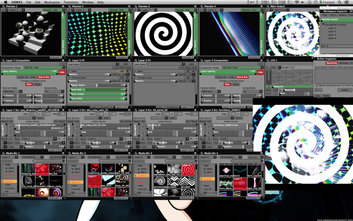Remove the Neon effect with its X icon in Layer 2 FX
Screen dimensions: 353x221
[128, 71]
